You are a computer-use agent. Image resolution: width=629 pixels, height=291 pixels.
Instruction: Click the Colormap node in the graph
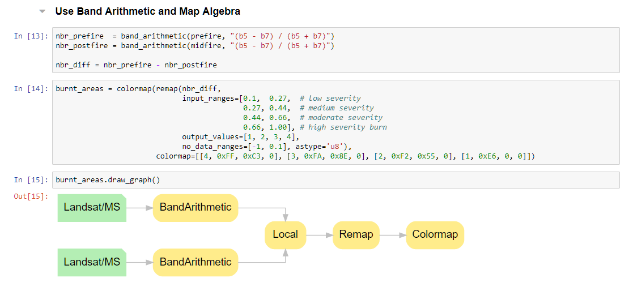435,234
